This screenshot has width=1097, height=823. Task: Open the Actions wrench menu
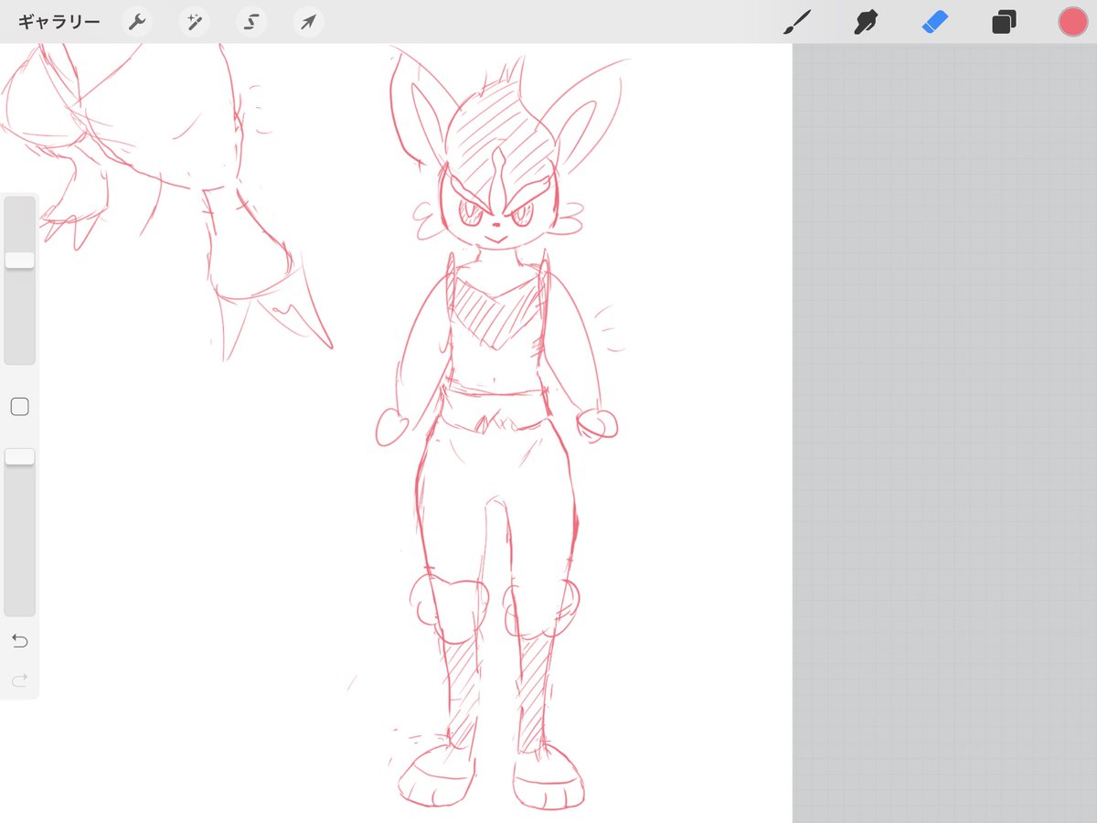coord(137,22)
